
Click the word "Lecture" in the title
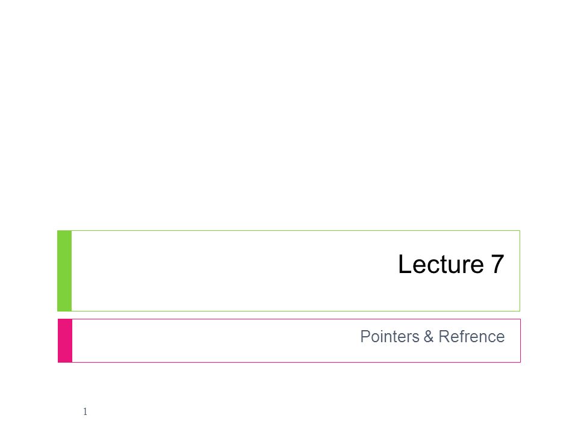click(441, 264)
